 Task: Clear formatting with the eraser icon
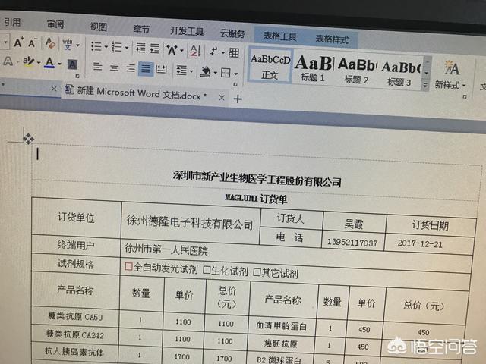[x=50, y=43]
